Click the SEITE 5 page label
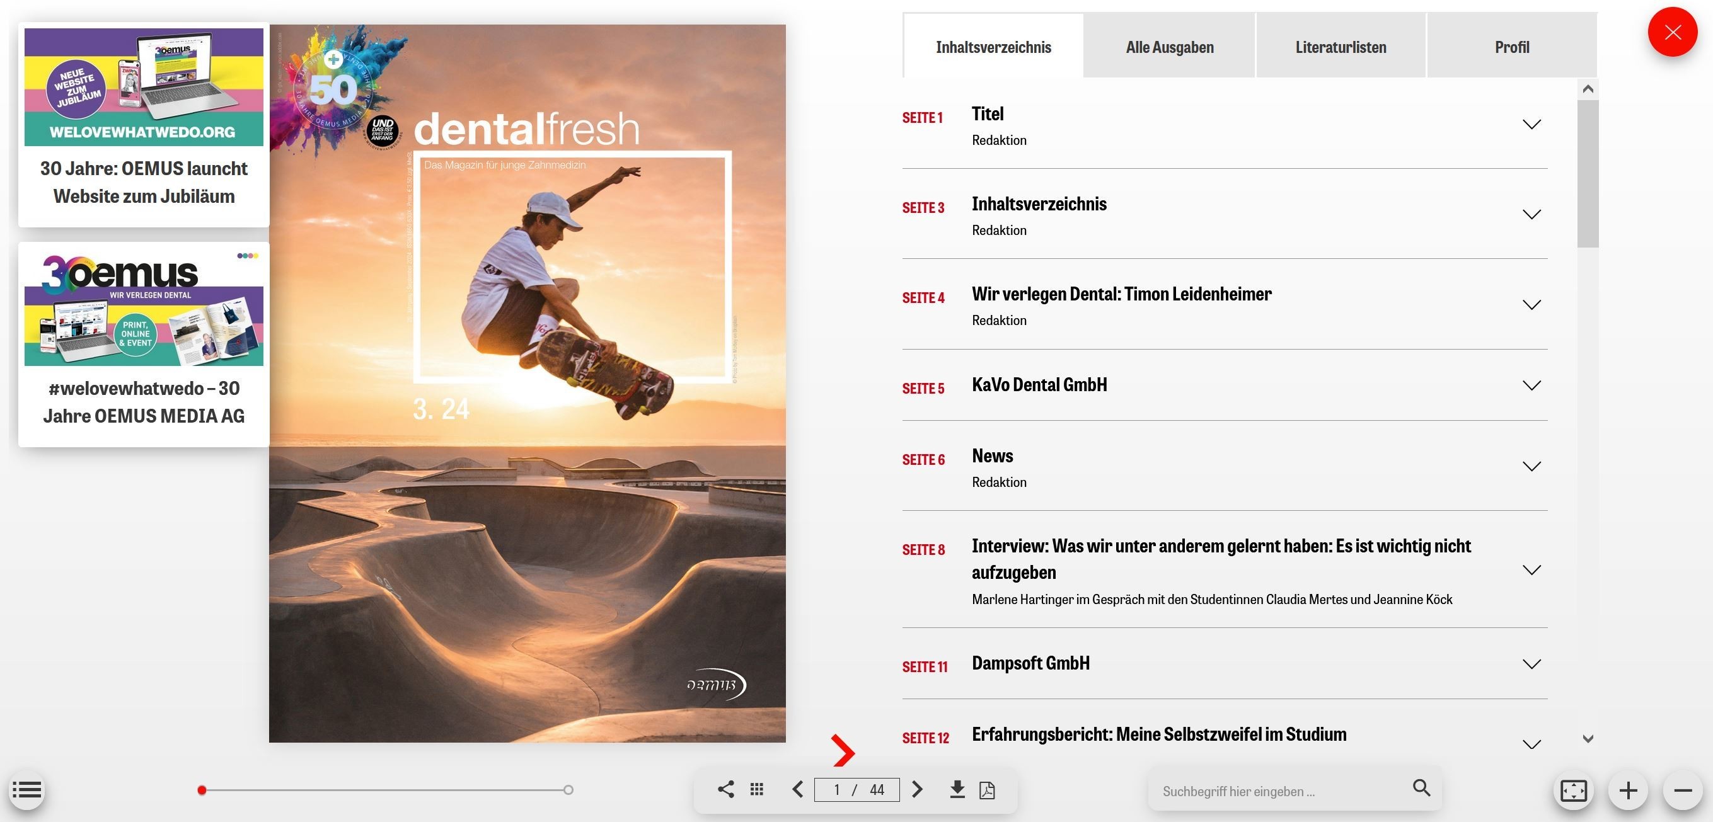This screenshot has height=822, width=1713. tap(923, 389)
